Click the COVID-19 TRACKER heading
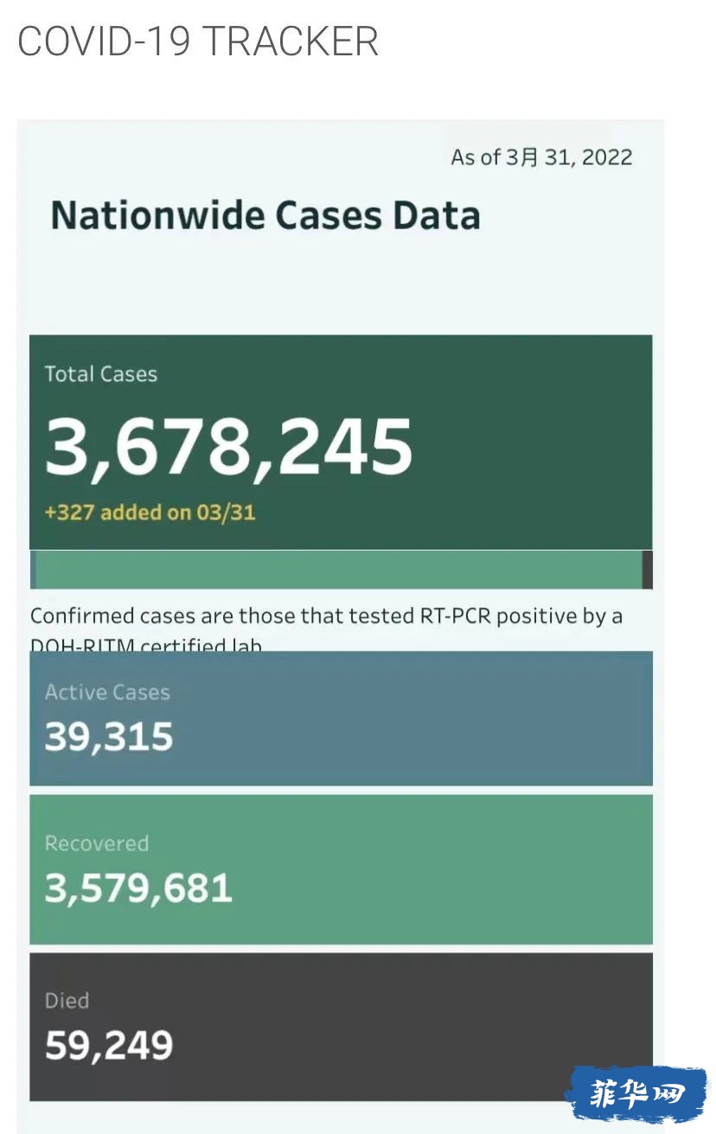Viewport: 716px width, 1134px height. tap(198, 41)
